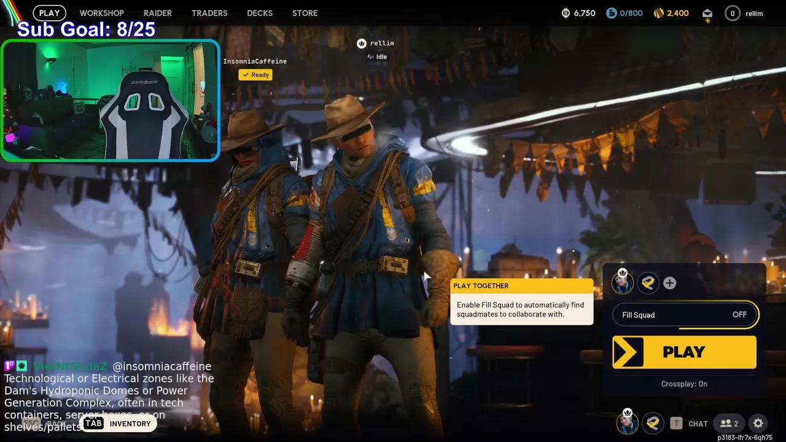Click the crown icon beside rellim tag
Viewport: 786px width, 442px height.
[362, 43]
